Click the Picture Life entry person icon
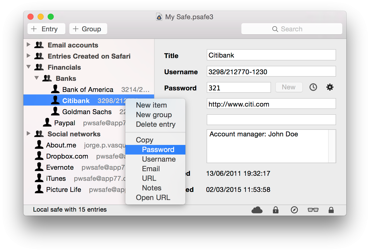This screenshot has width=368, height=251. point(39,189)
